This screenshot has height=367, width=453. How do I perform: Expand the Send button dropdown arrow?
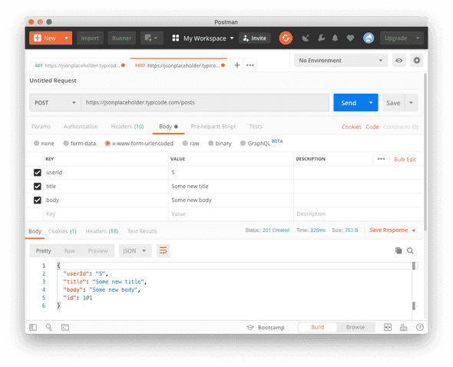371,103
